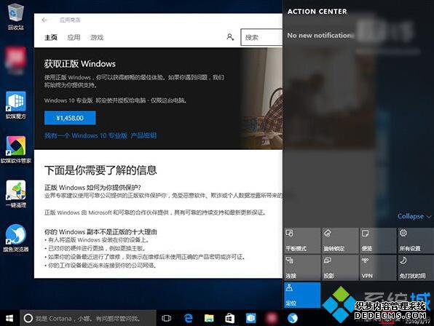Focus the Store search (搜索) box
Image resolution: width=434 pixels, height=326 pixels.
[x=261, y=37]
